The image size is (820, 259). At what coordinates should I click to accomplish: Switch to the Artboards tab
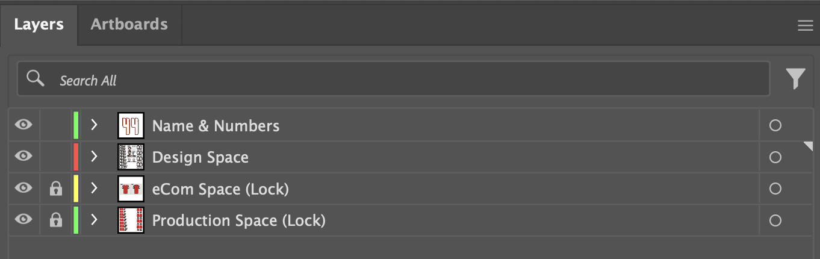[129, 25]
